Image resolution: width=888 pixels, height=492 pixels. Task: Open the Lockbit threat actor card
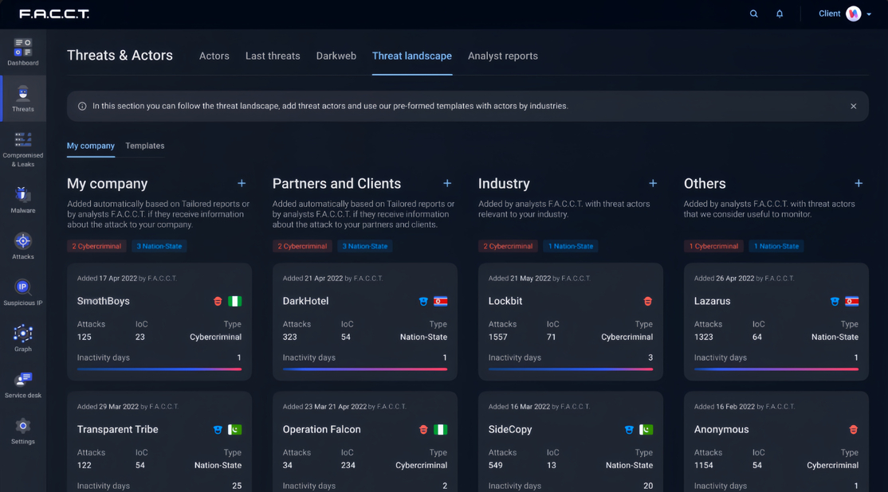click(570, 322)
